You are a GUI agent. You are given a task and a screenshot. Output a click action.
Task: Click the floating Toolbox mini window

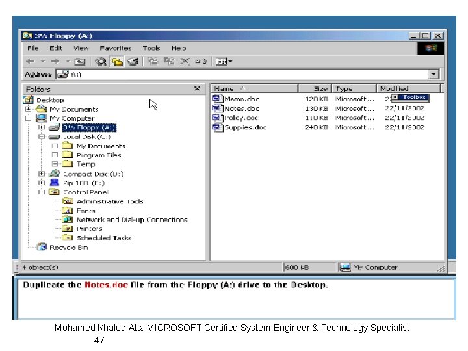(410, 97)
